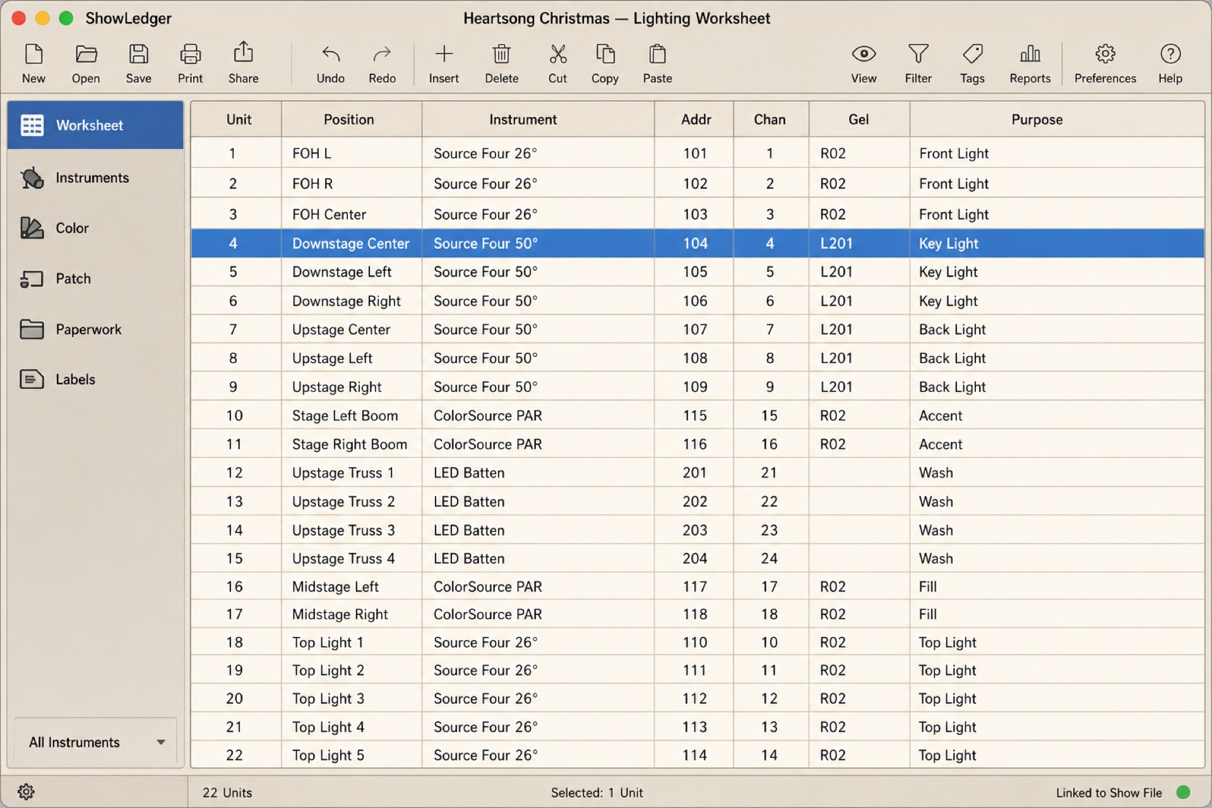Click the 22 Units status text
The width and height of the screenshot is (1212, 808).
point(227,792)
